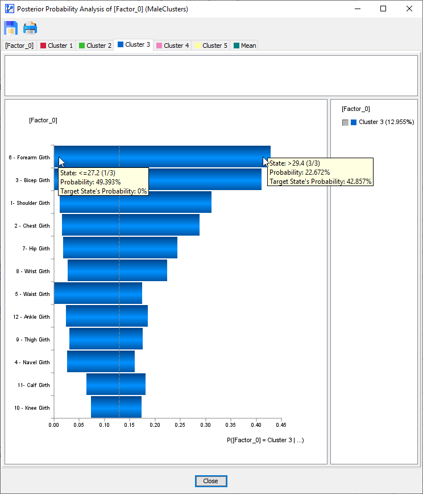Click the blue Cluster 3 legend swatch
This screenshot has width=423, height=494.
[354, 122]
